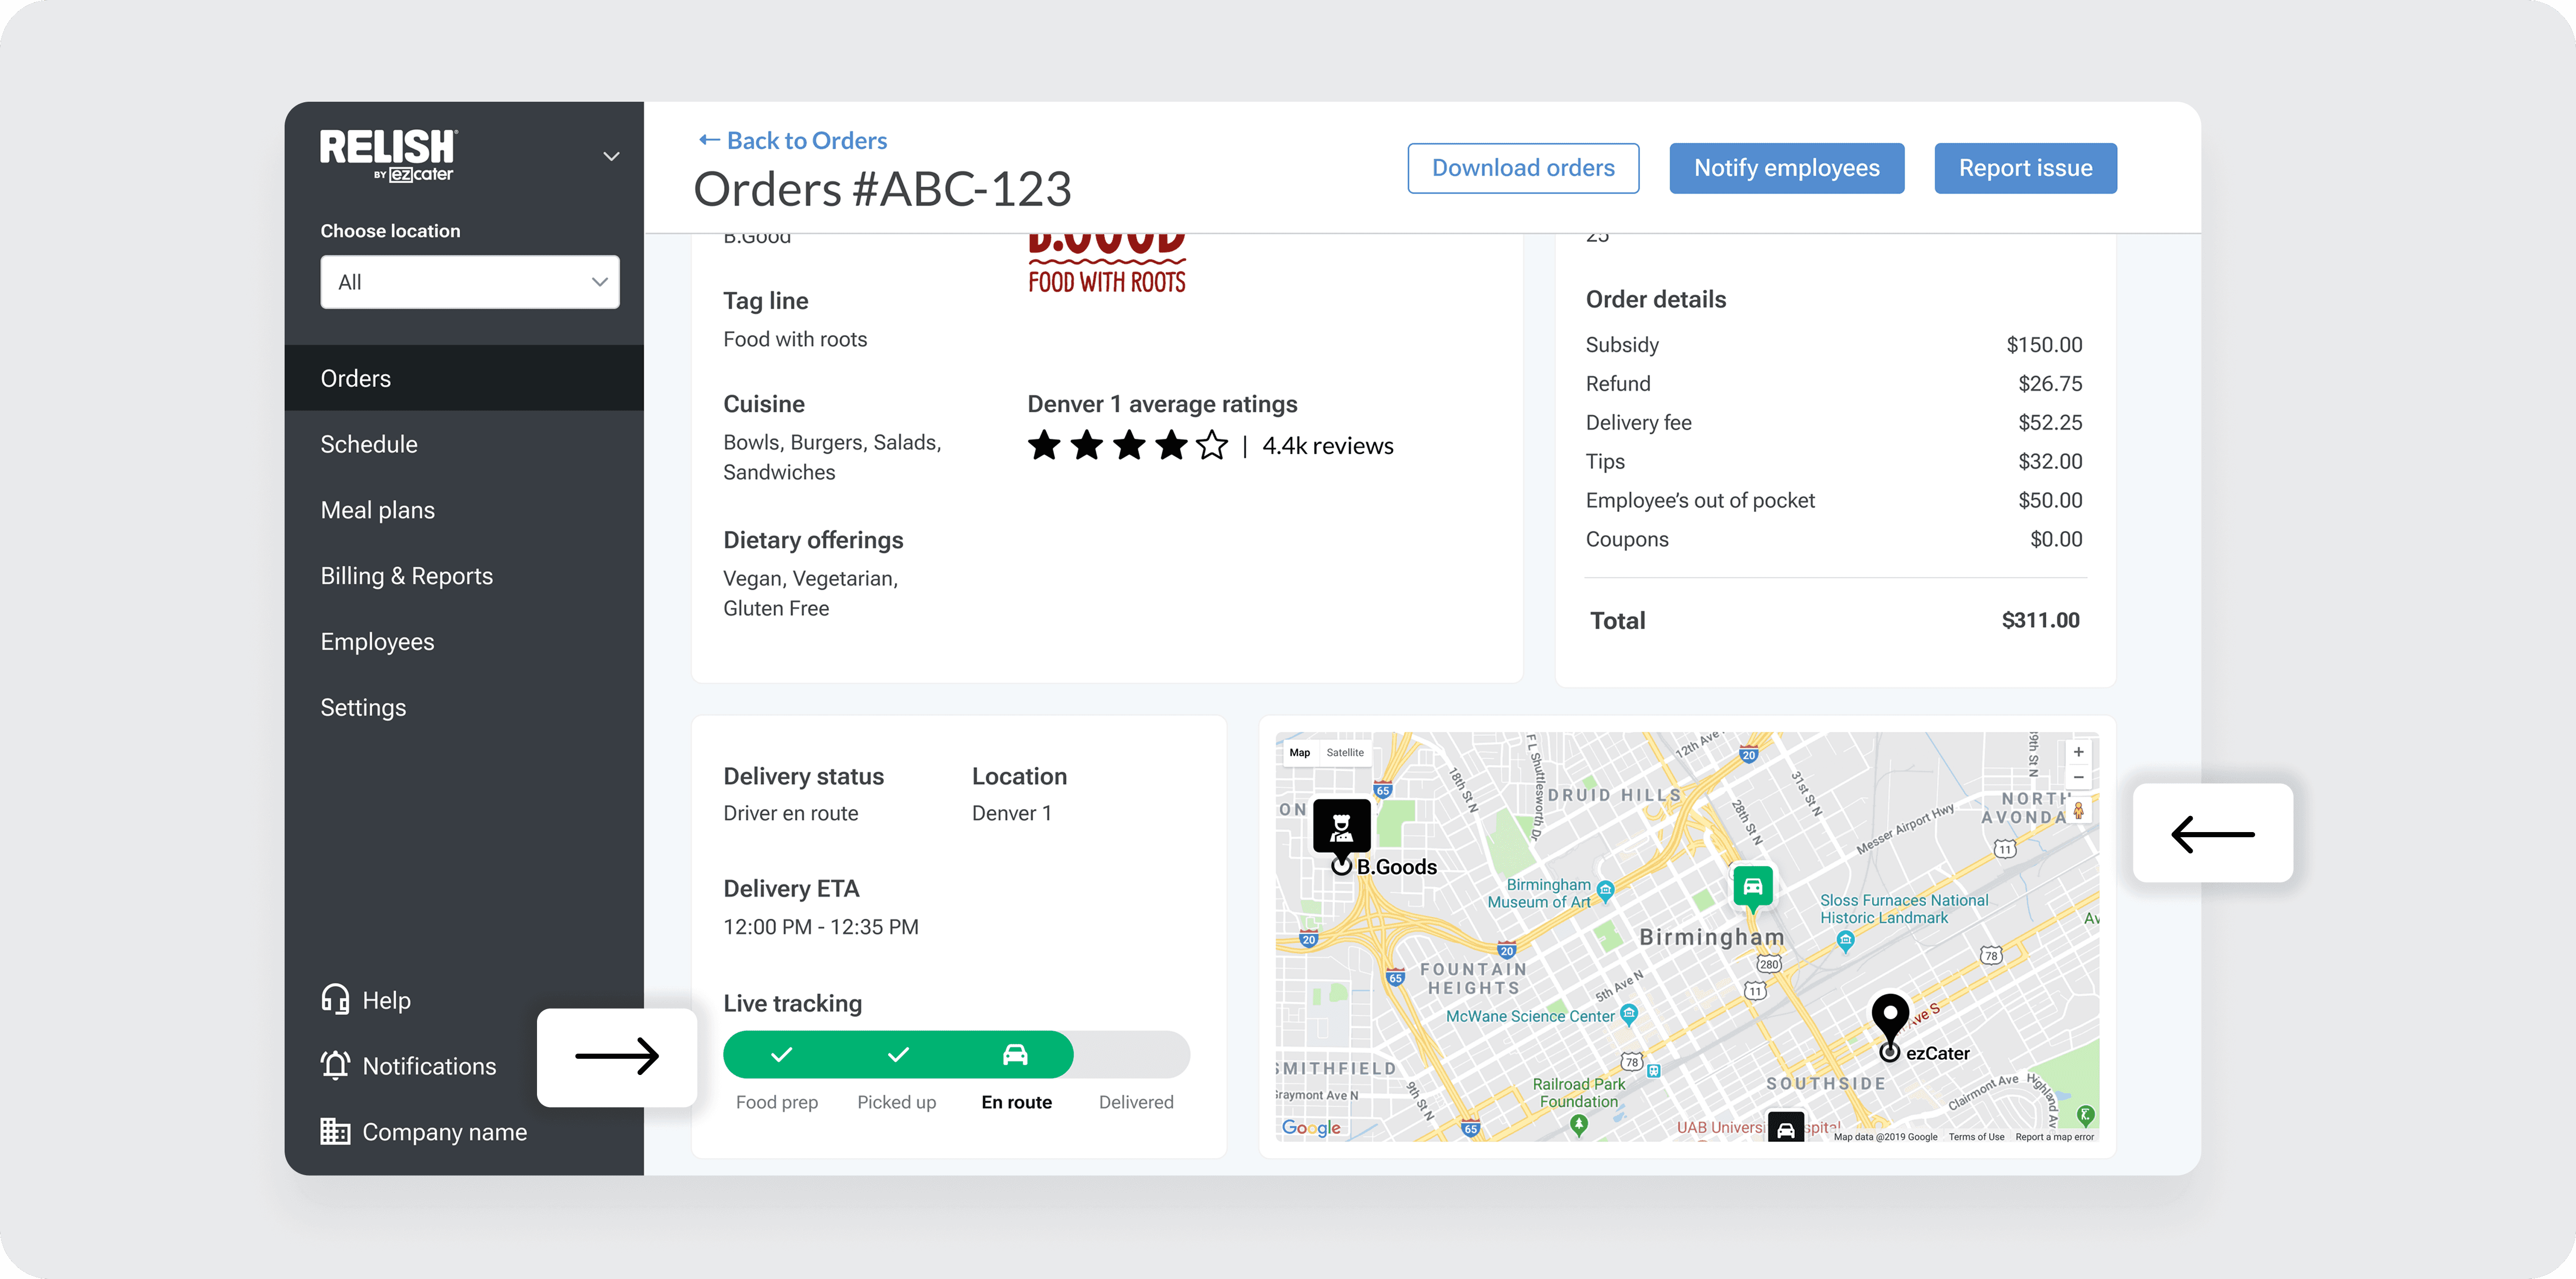Click the green car driver marker on map
2576x1279 pixels.
[1752, 886]
